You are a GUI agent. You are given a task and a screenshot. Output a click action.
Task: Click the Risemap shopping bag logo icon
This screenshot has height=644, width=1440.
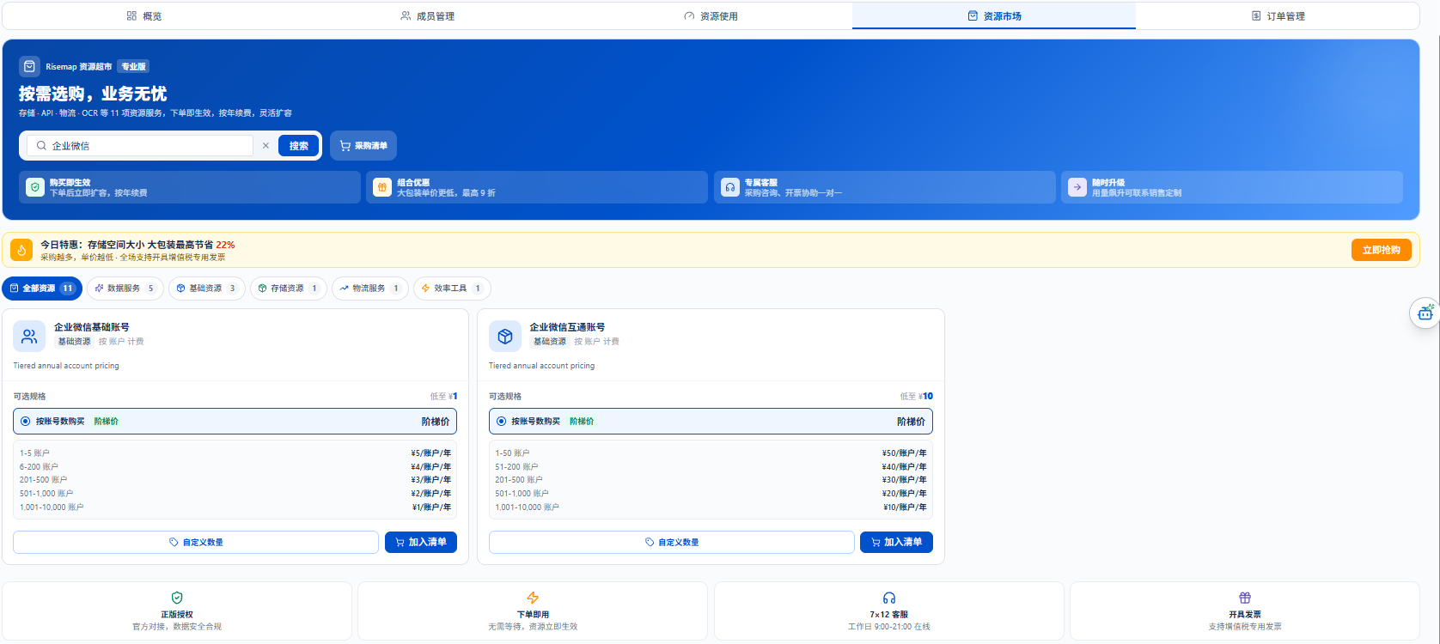[29, 66]
